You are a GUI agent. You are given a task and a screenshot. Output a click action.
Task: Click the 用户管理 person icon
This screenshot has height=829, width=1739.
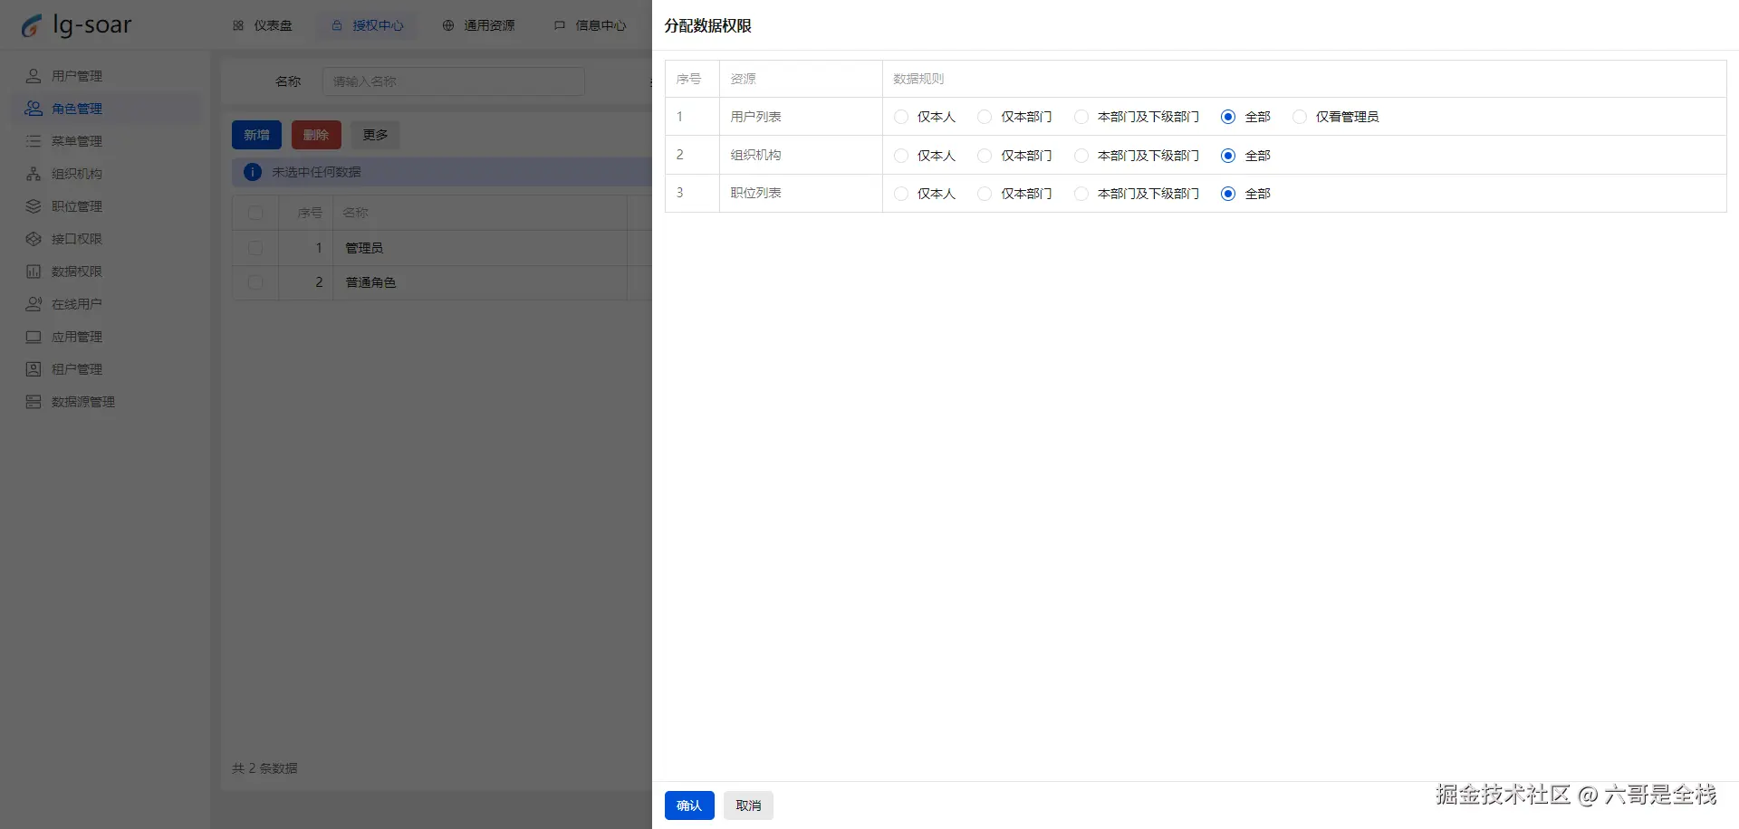point(34,76)
